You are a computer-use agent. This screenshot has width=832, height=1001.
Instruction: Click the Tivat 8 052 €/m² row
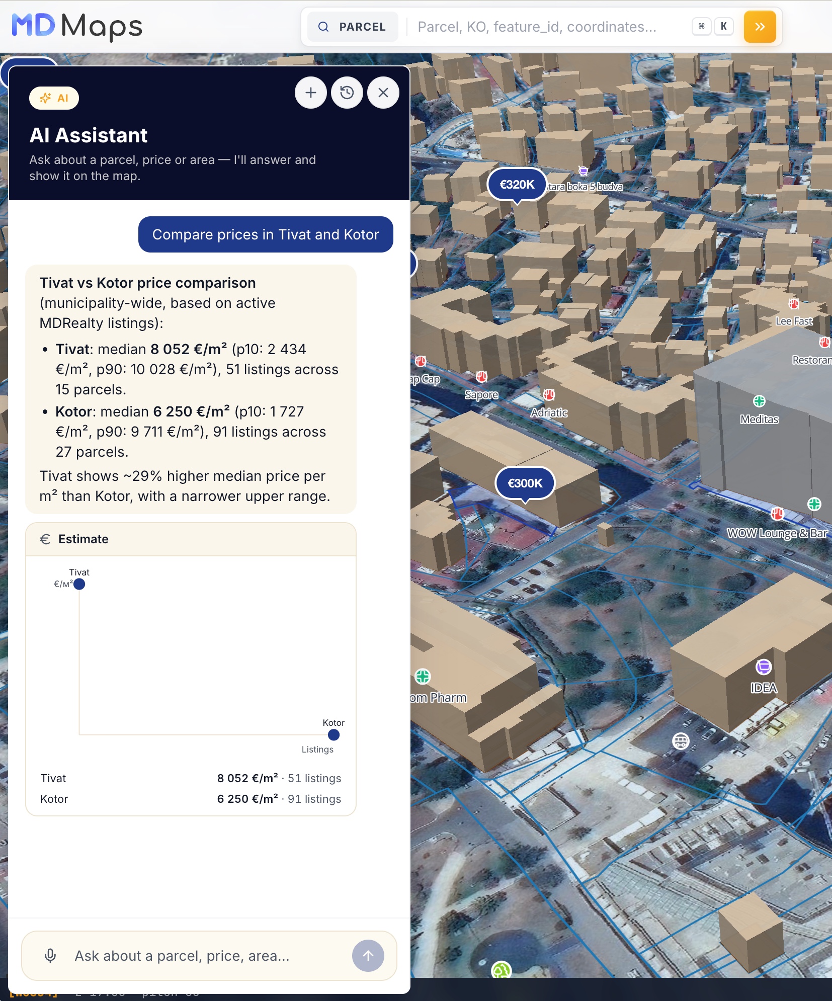(191, 778)
